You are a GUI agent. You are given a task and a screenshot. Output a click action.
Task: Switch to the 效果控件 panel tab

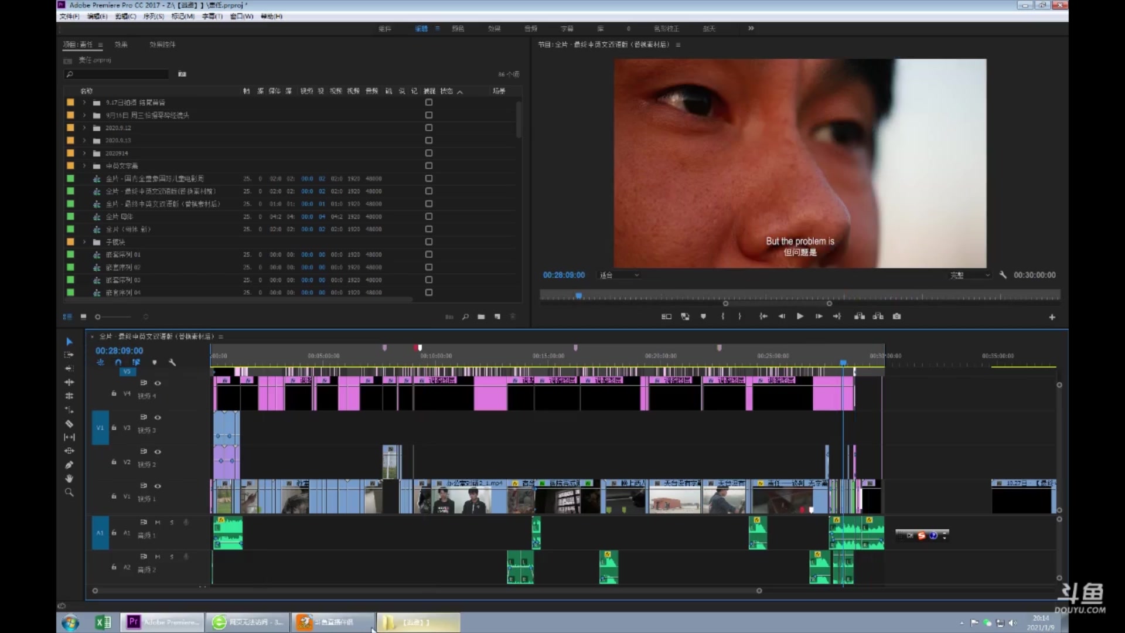coord(162,45)
